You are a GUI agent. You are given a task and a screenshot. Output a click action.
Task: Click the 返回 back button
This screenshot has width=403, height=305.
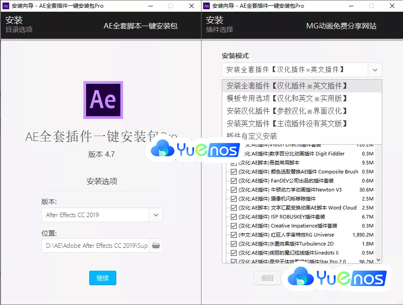pos(267,278)
